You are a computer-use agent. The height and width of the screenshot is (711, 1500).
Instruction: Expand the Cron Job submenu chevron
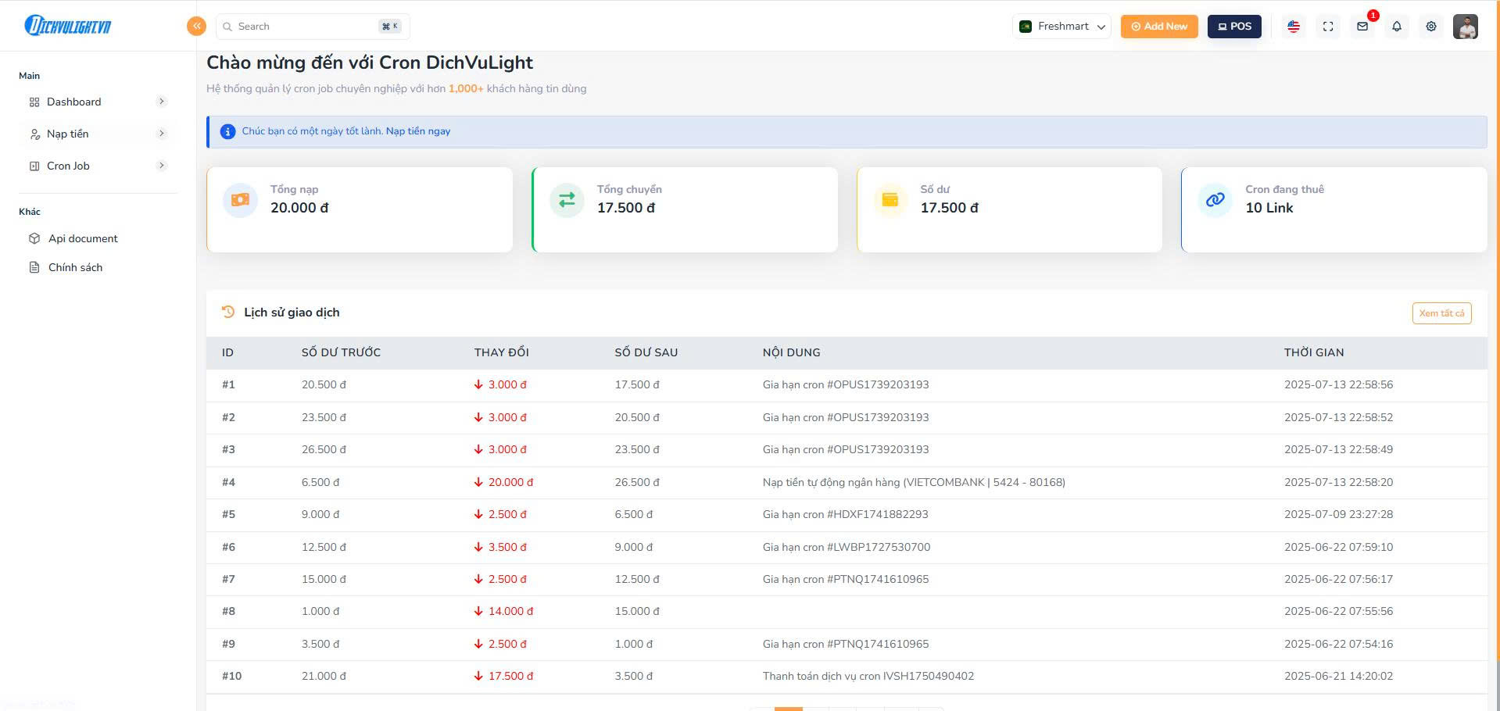tap(162, 166)
